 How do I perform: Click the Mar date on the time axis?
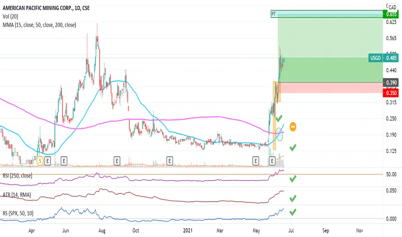click(x=220, y=231)
